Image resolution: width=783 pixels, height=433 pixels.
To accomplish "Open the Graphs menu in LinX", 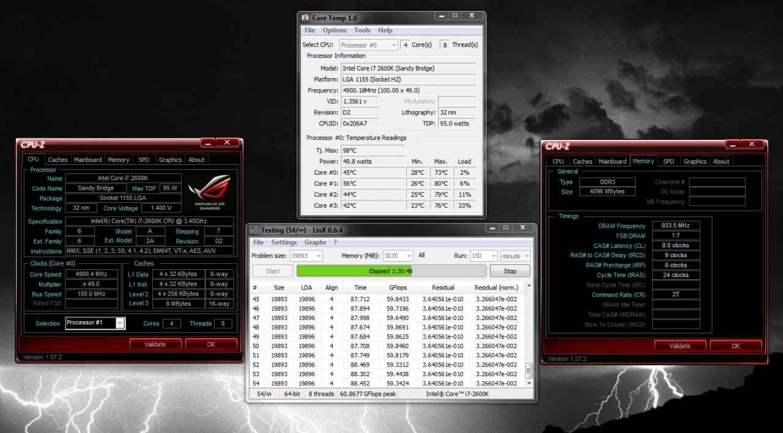I will tap(316, 242).
